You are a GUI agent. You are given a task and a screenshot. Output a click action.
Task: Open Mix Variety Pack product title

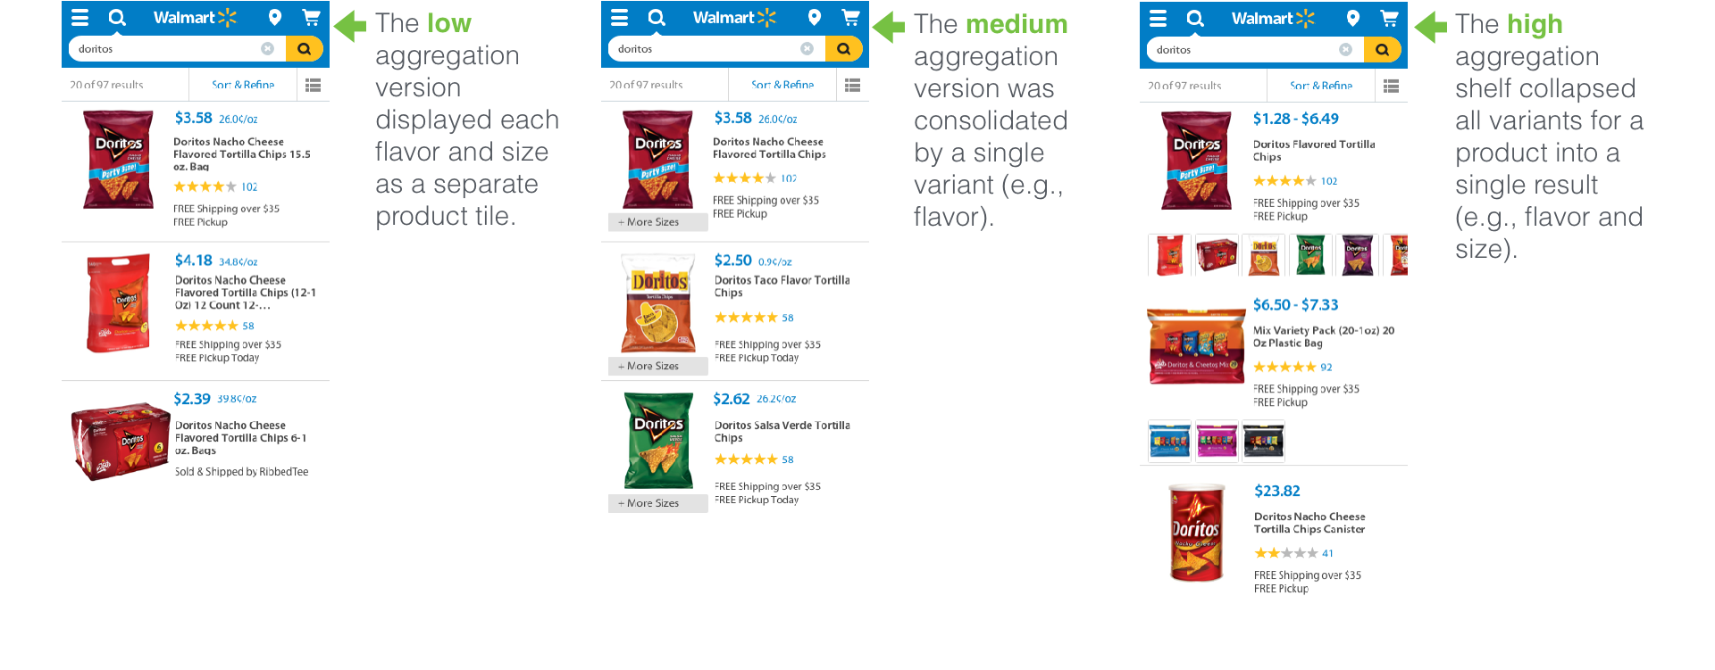tap(1324, 336)
